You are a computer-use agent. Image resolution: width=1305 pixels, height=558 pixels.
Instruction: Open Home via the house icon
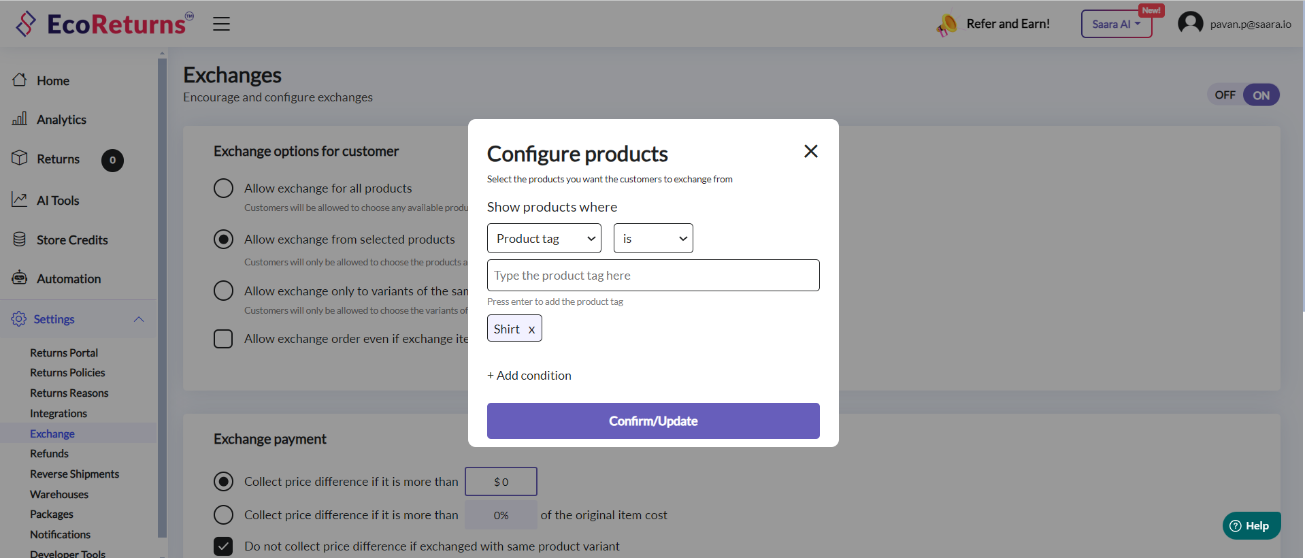coord(20,80)
